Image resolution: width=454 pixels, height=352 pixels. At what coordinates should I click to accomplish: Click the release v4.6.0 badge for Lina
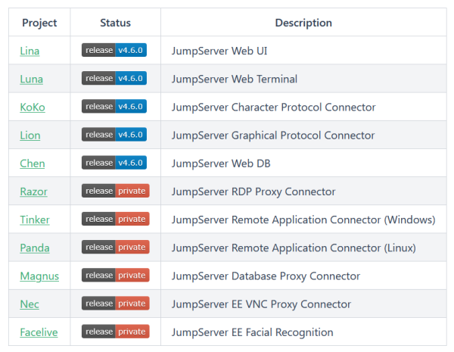tap(114, 50)
